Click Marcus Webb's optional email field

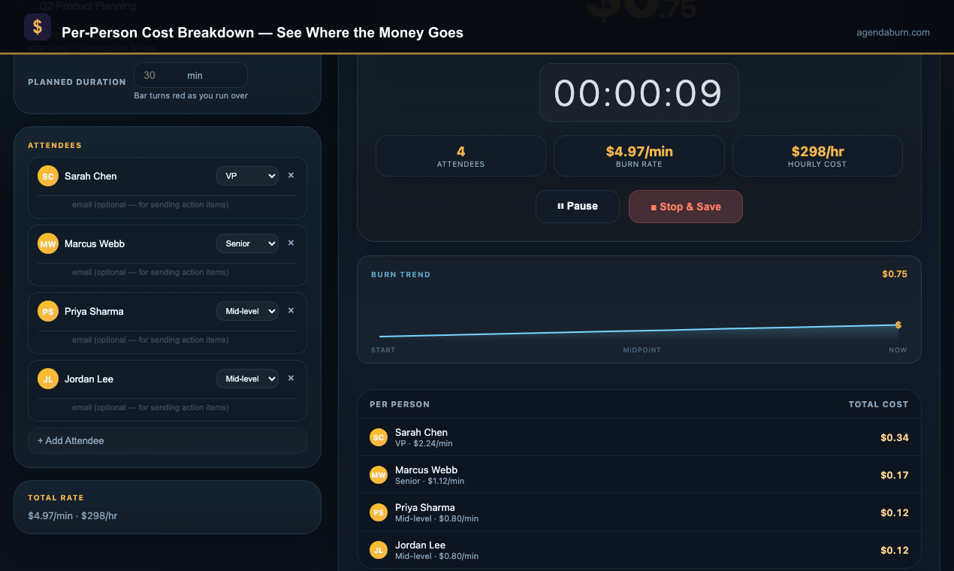(x=168, y=272)
